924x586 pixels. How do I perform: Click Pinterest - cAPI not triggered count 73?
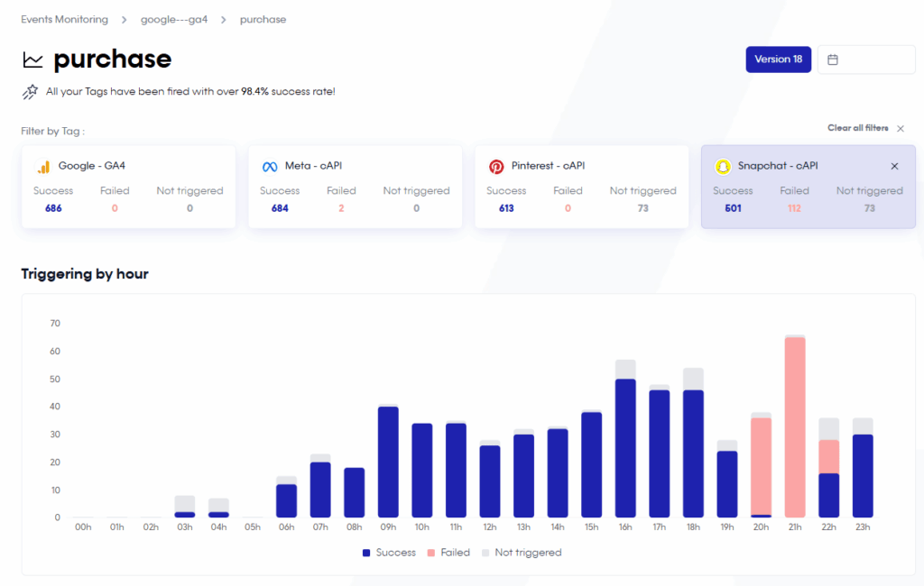pos(642,208)
